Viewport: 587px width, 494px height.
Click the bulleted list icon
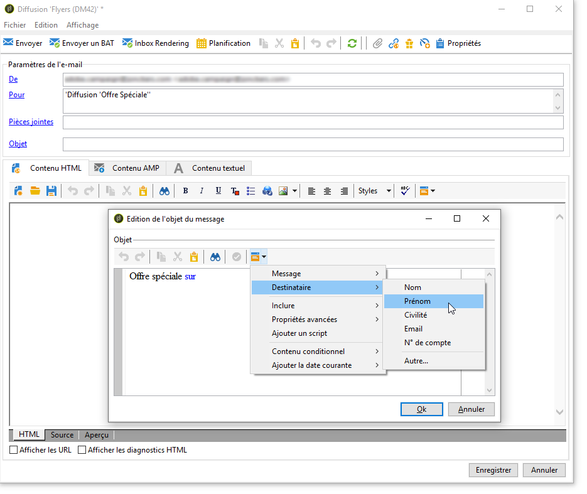pyautogui.click(x=251, y=191)
